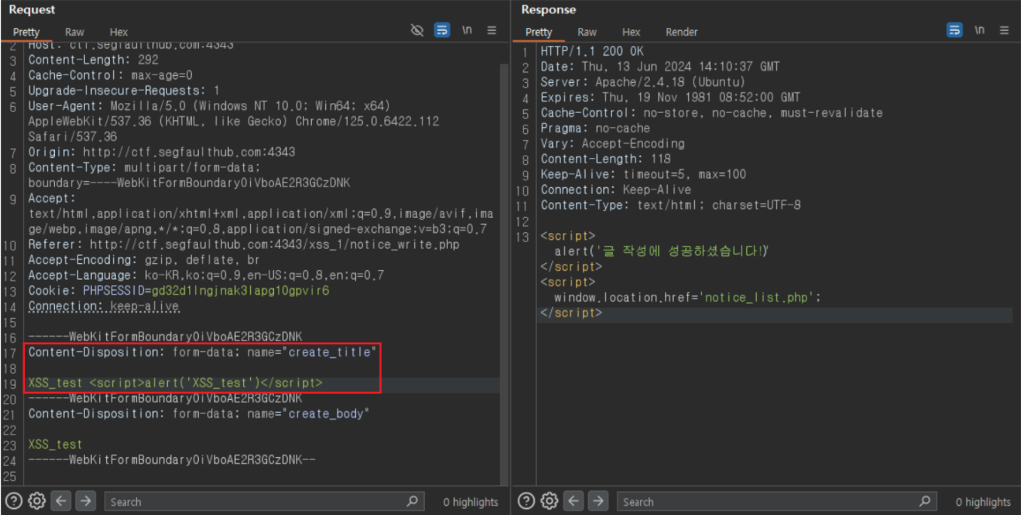The height and width of the screenshot is (515, 1021).
Task: Toggle hidden-items eye icon in Request panel
Action: pyautogui.click(x=417, y=30)
